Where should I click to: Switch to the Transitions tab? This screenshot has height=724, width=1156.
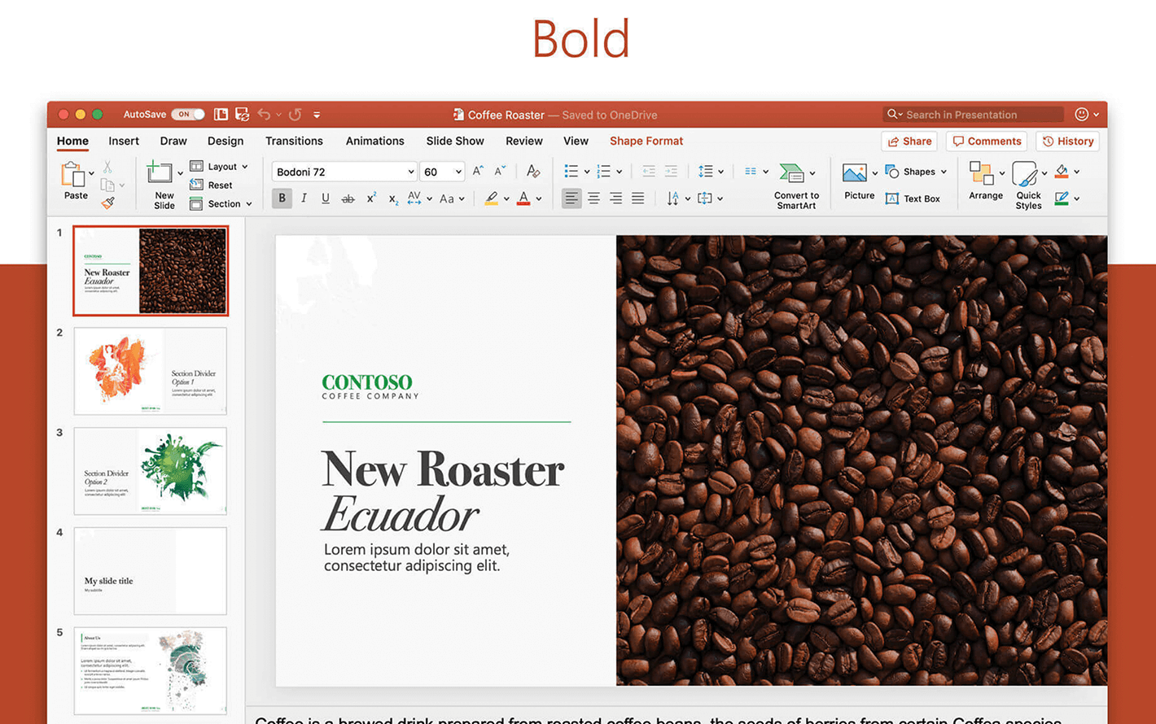pyautogui.click(x=294, y=141)
